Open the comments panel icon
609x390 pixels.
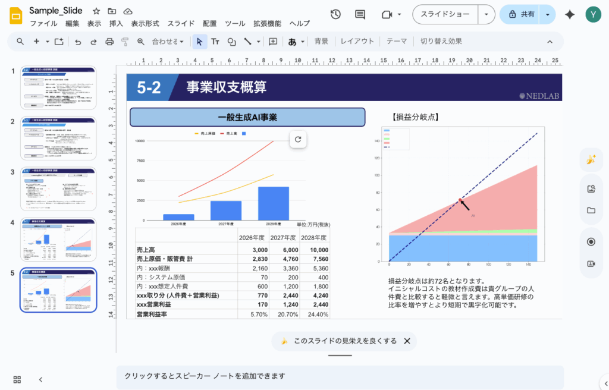360,14
